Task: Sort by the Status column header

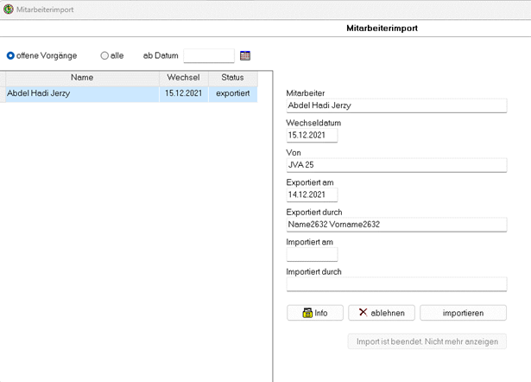Action: click(x=232, y=78)
